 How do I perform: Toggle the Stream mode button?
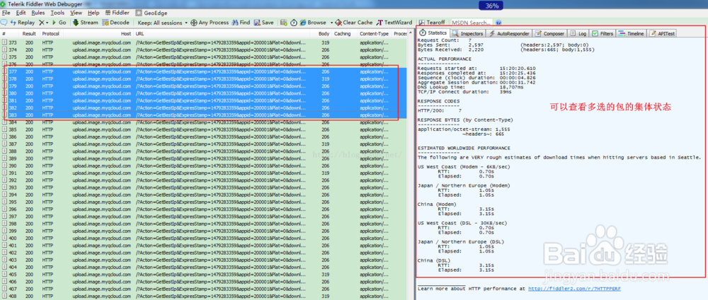[x=86, y=22]
